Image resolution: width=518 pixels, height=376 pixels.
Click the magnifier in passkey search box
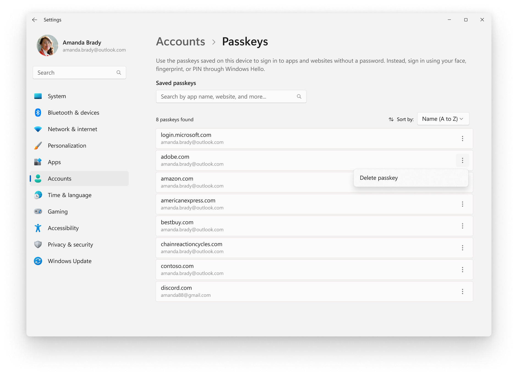(x=299, y=96)
